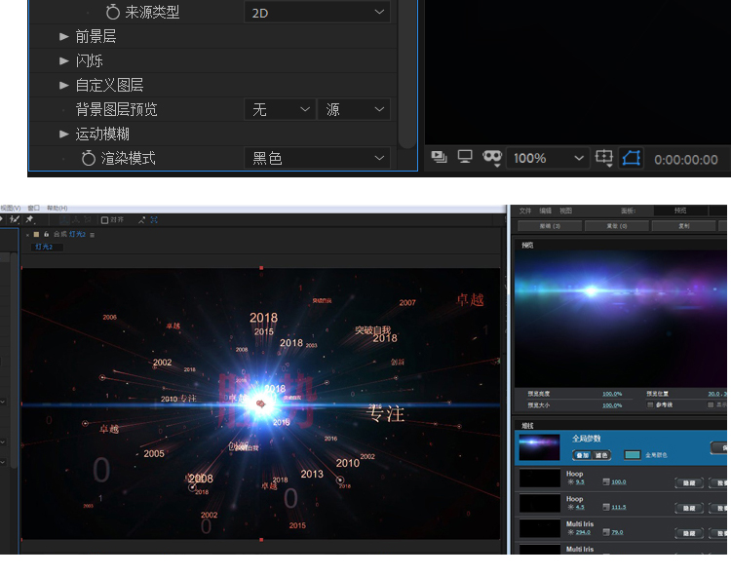Open the 灯光2 composition panel menu icon

pyautogui.click(x=93, y=235)
